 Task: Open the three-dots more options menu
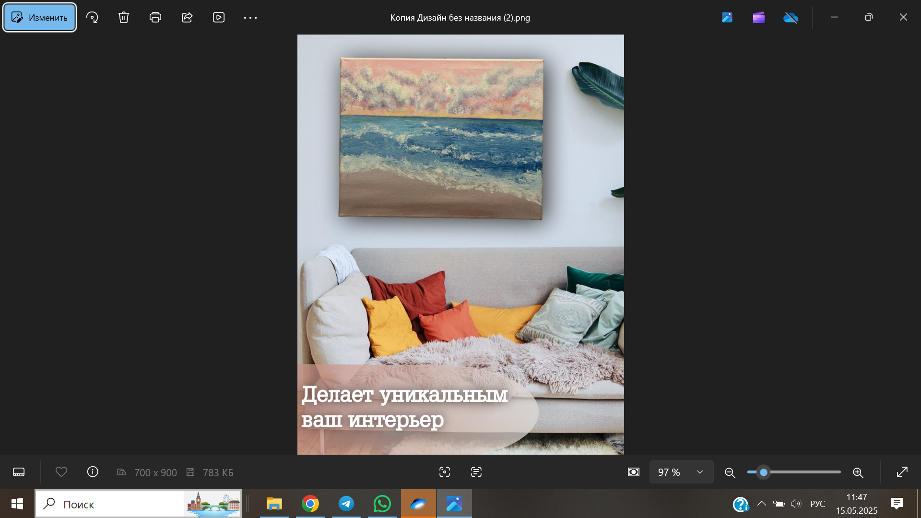(250, 18)
